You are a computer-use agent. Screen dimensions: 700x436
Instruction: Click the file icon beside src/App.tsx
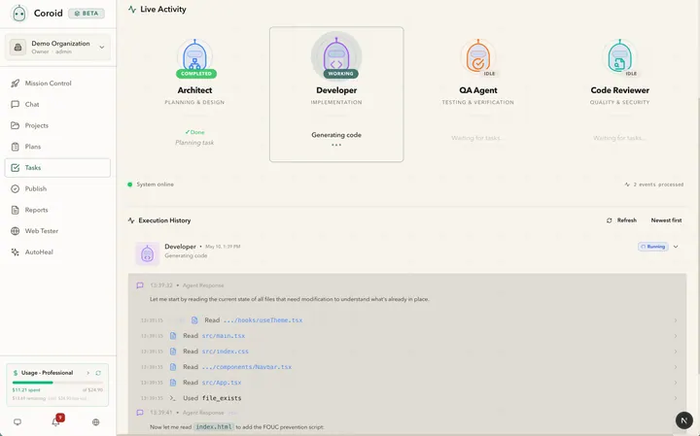pos(173,383)
